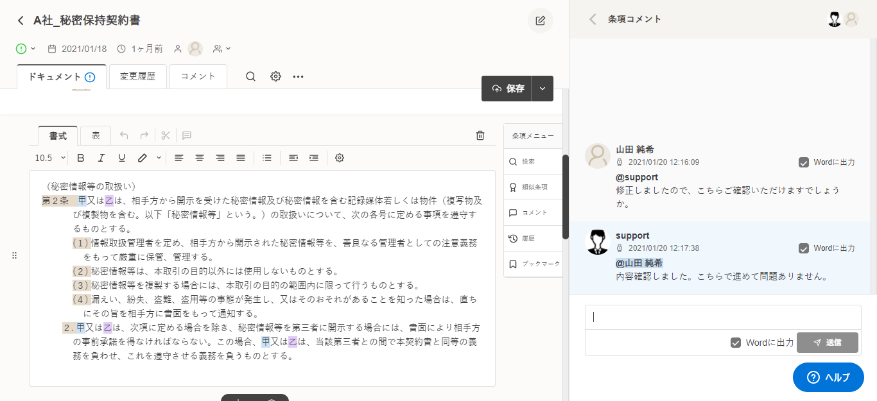Click the trash delete icon
The height and width of the screenshot is (401, 877).
(x=480, y=135)
